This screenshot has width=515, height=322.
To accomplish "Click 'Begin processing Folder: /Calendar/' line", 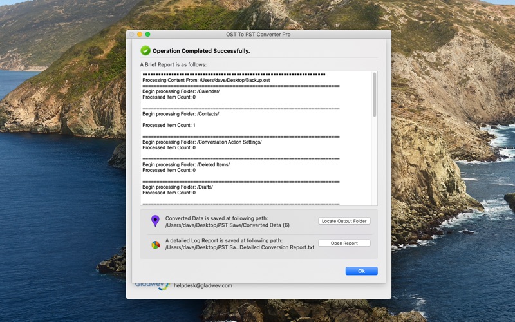I will 181,91.
